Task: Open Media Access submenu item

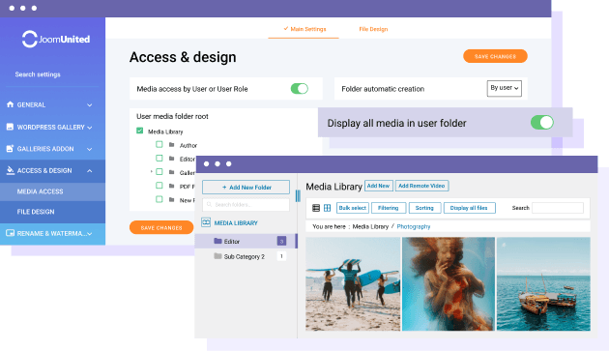Action: pyautogui.click(x=52, y=191)
